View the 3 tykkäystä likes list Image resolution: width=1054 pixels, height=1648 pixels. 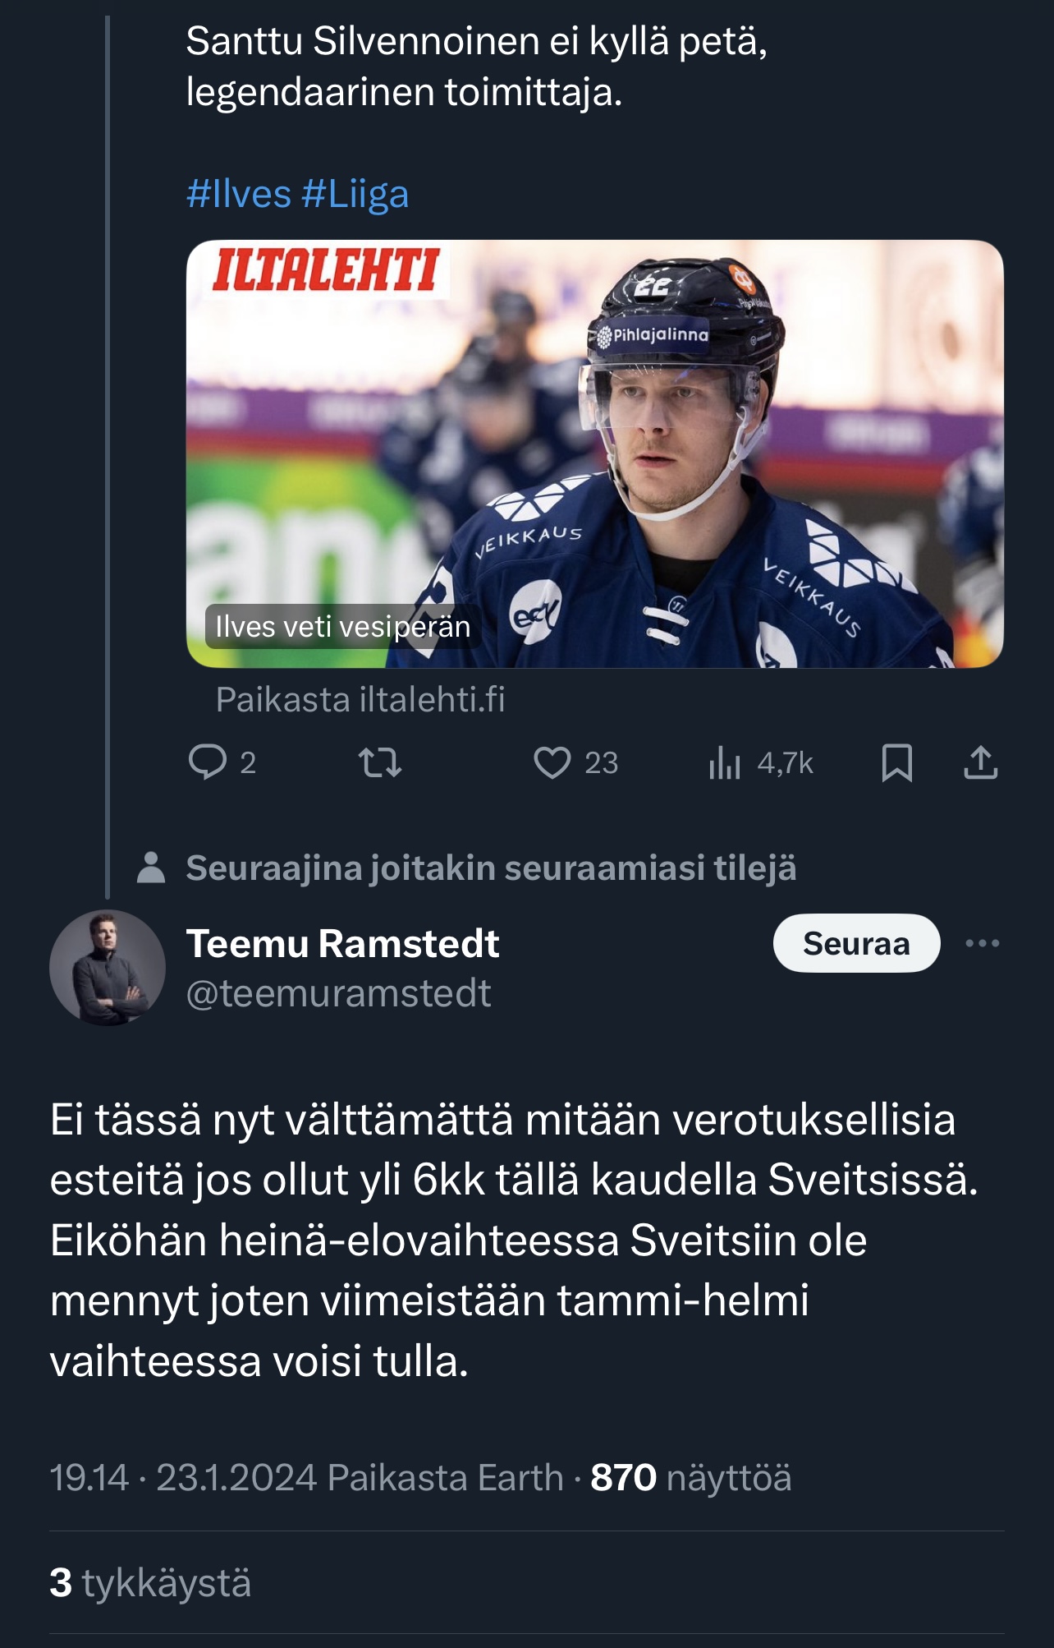click(x=150, y=1582)
